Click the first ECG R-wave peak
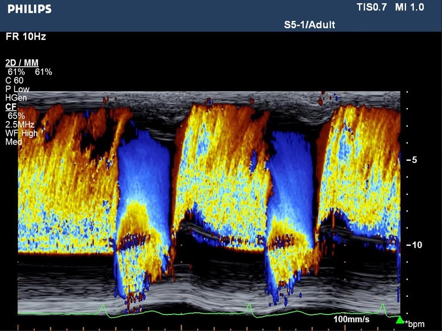Viewport: 442px width, 331px height. click(103, 306)
